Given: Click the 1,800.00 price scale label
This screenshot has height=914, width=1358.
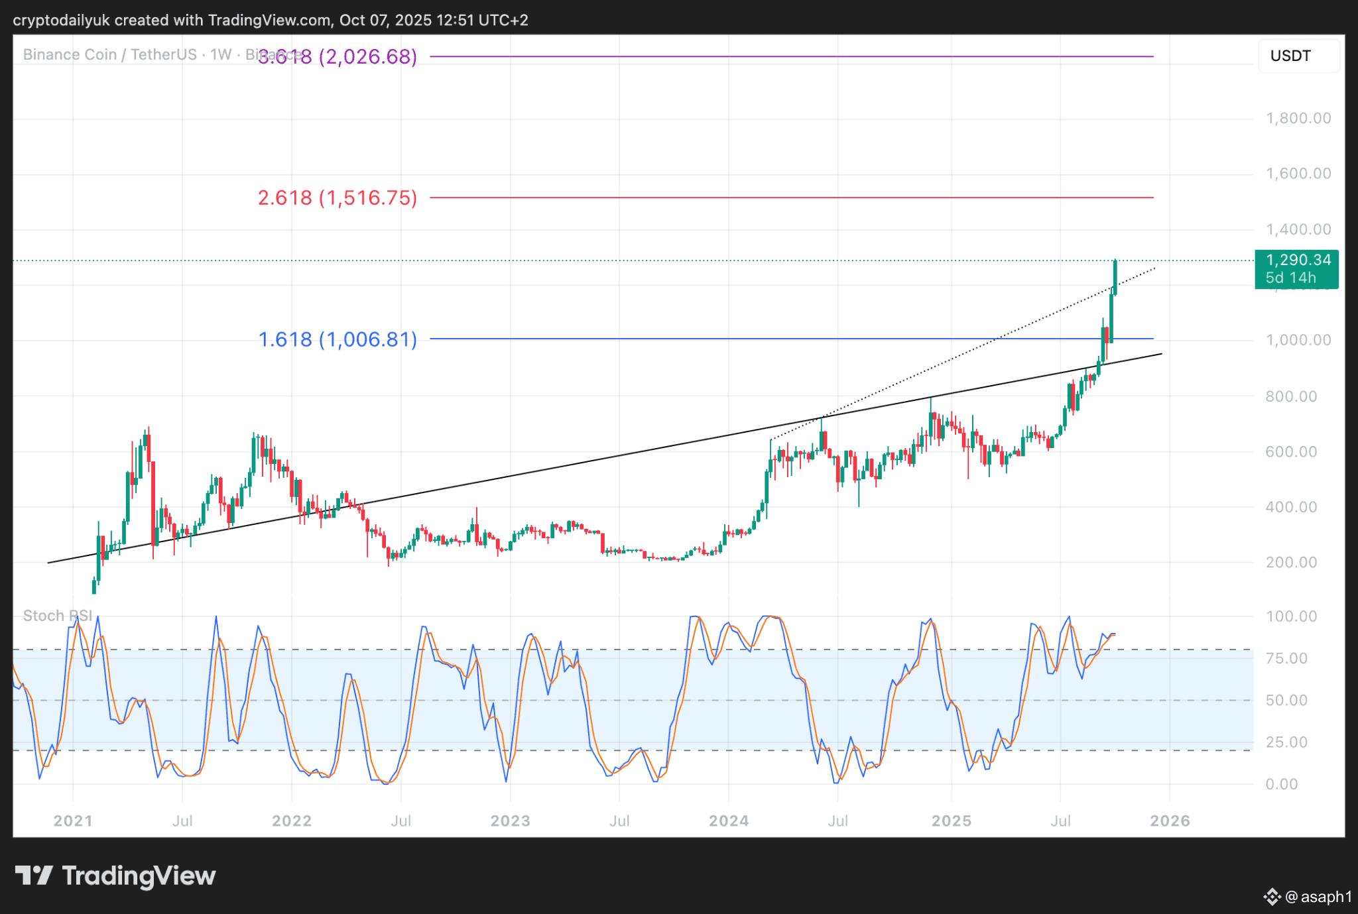Looking at the screenshot, I should pyautogui.click(x=1298, y=118).
